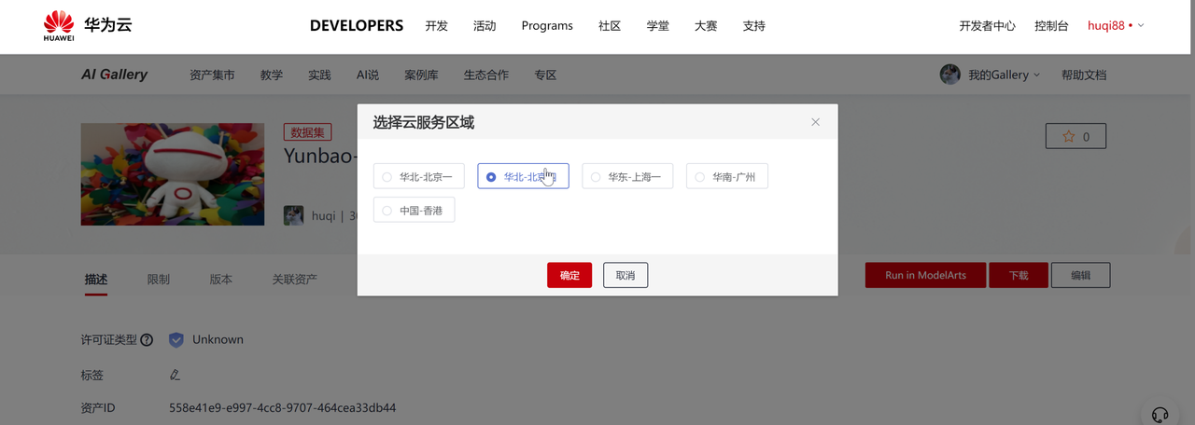Click the asset ID 558e41e9-e997-4cc8-9707-464cea33db44
This screenshot has width=1195, height=425.
point(283,408)
